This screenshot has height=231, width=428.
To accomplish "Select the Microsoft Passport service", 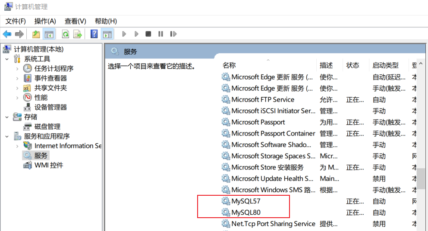I will [x=258, y=123].
